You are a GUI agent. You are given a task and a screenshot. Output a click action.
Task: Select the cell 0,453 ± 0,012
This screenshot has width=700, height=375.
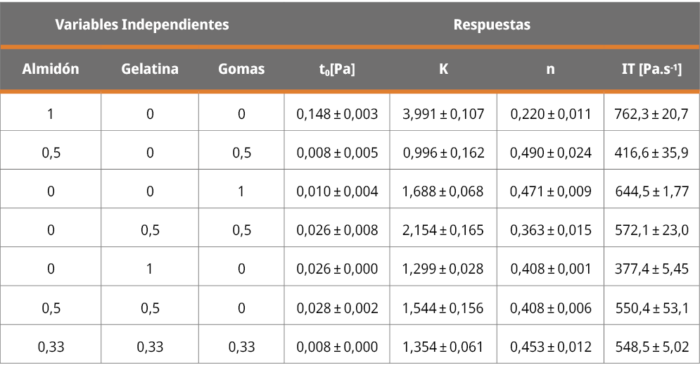550,347
